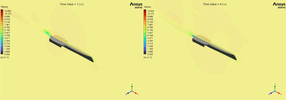This screenshot has height=100, width=286.
Task: Click legend value 8.818 in the 4 s view
Action: click(150, 19)
